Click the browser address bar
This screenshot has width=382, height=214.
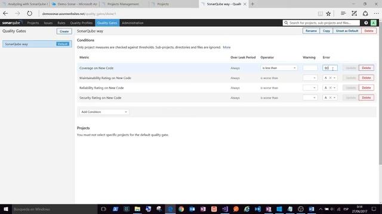pos(178,14)
